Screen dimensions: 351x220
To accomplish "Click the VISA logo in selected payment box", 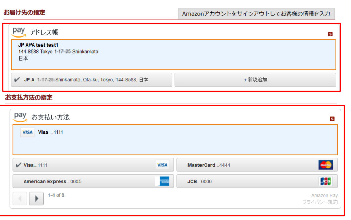I will coord(27,132).
